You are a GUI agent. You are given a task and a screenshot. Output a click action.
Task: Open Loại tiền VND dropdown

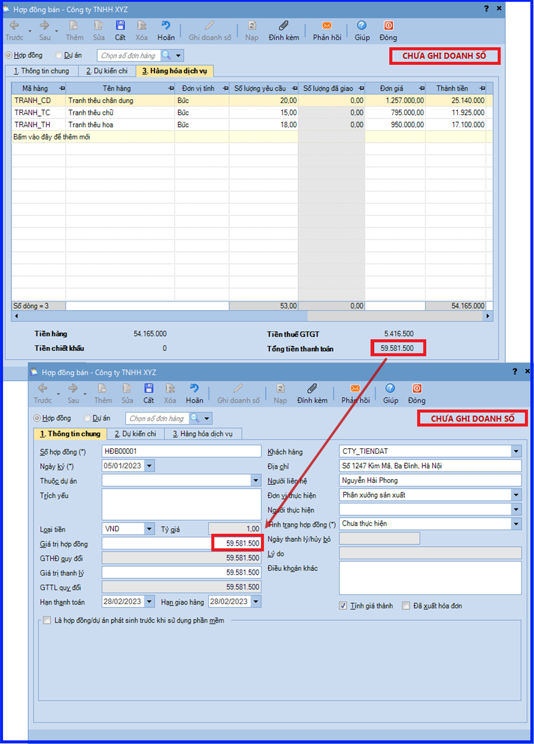pyautogui.click(x=150, y=529)
